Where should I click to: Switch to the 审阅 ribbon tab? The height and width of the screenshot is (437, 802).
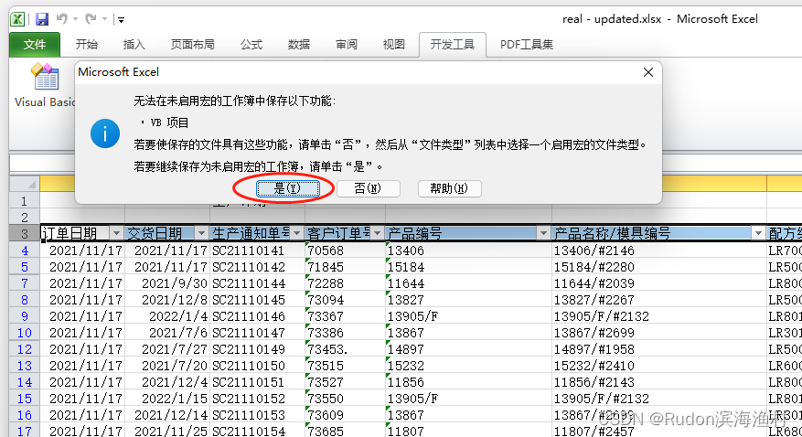[x=347, y=45]
